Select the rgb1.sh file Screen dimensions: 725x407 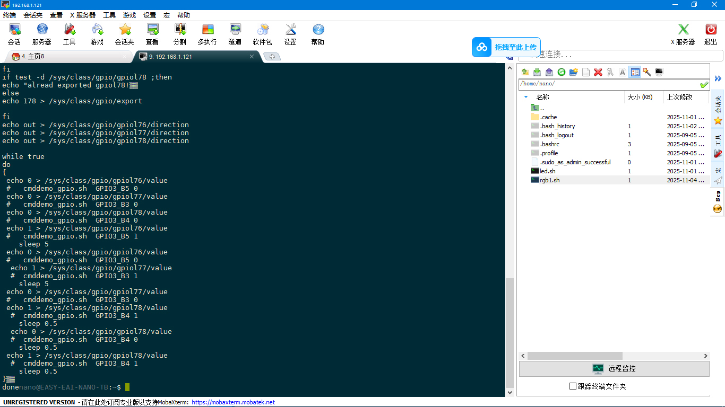pyautogui.click(x=550, y=180)
